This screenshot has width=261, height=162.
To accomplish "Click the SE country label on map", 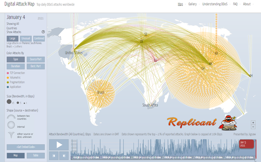I will point(146,34).
